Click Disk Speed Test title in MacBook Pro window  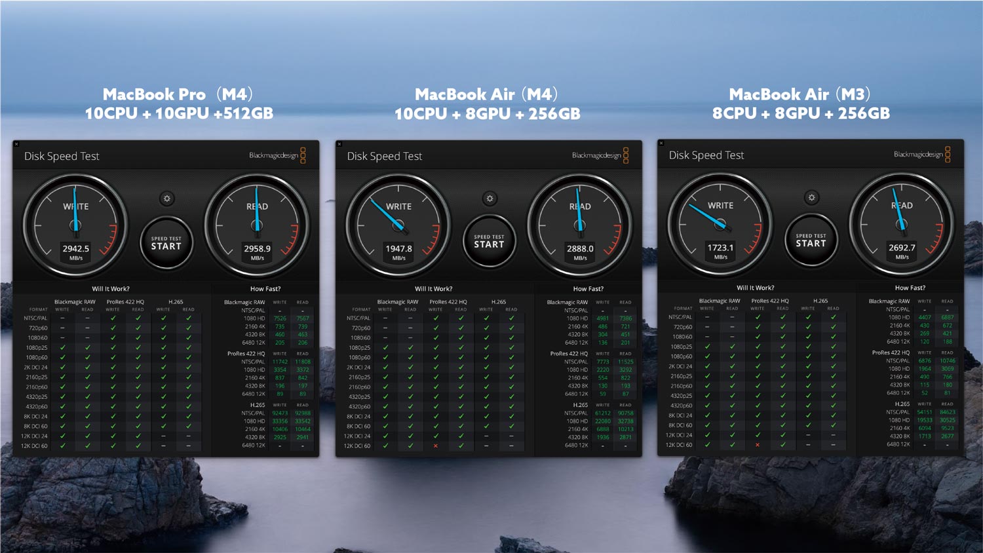[x=62, y=156]
